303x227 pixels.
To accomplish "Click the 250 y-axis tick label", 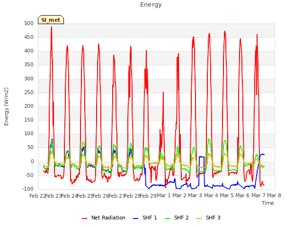I will 29,93.
